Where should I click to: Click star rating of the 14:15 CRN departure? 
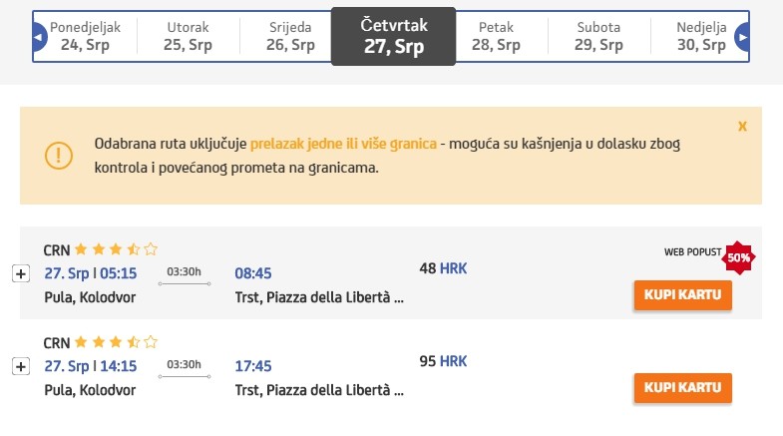coord(116,342)
